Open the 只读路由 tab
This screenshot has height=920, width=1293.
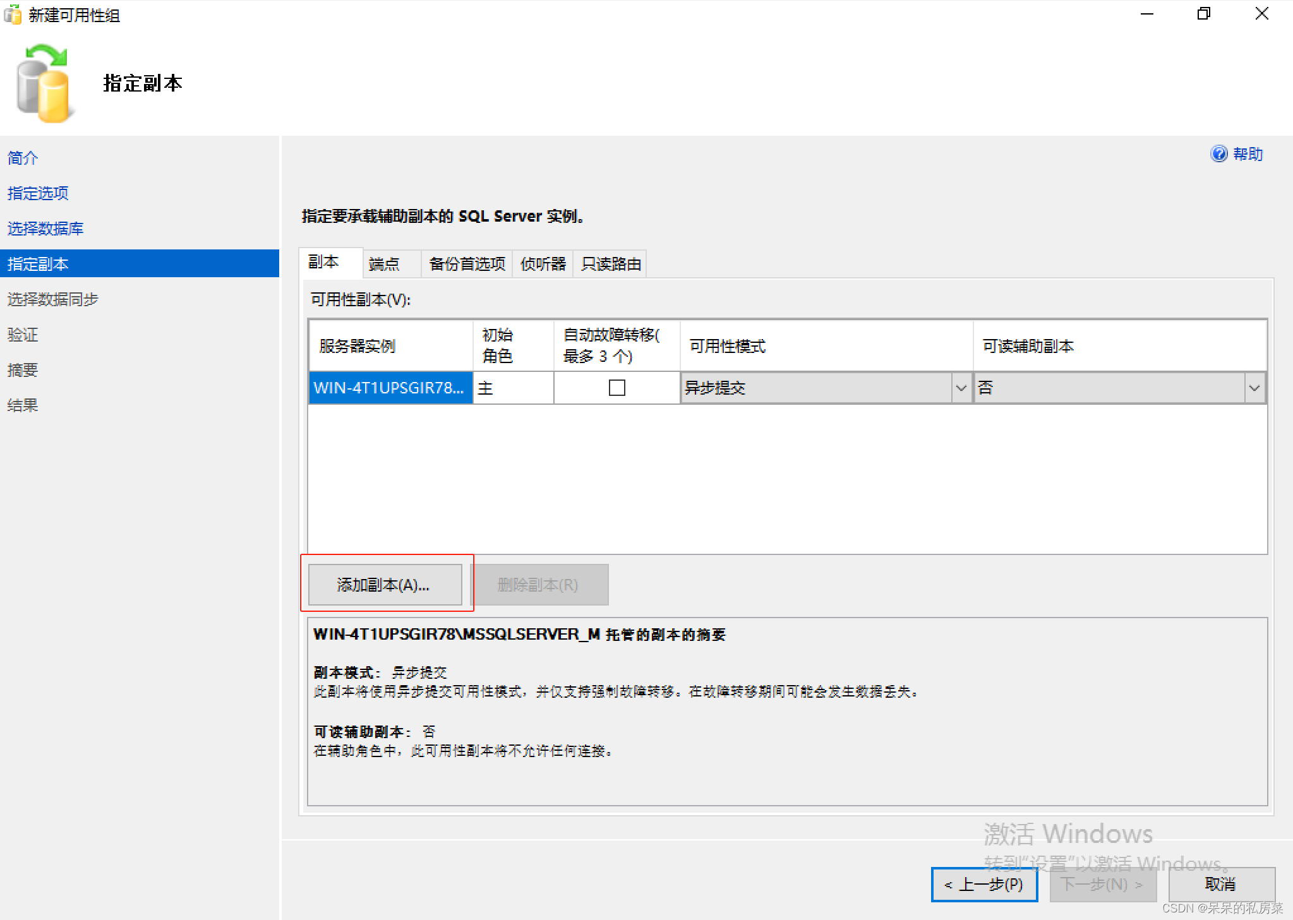pyautogui.click(x=610, y=264)
